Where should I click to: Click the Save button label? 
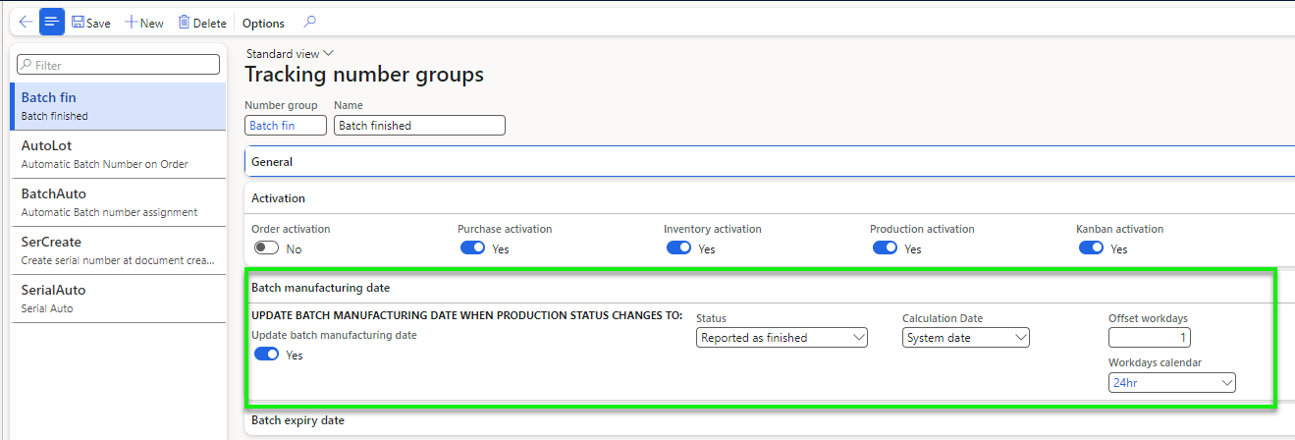pyautogui.click(x=98, y=23)
